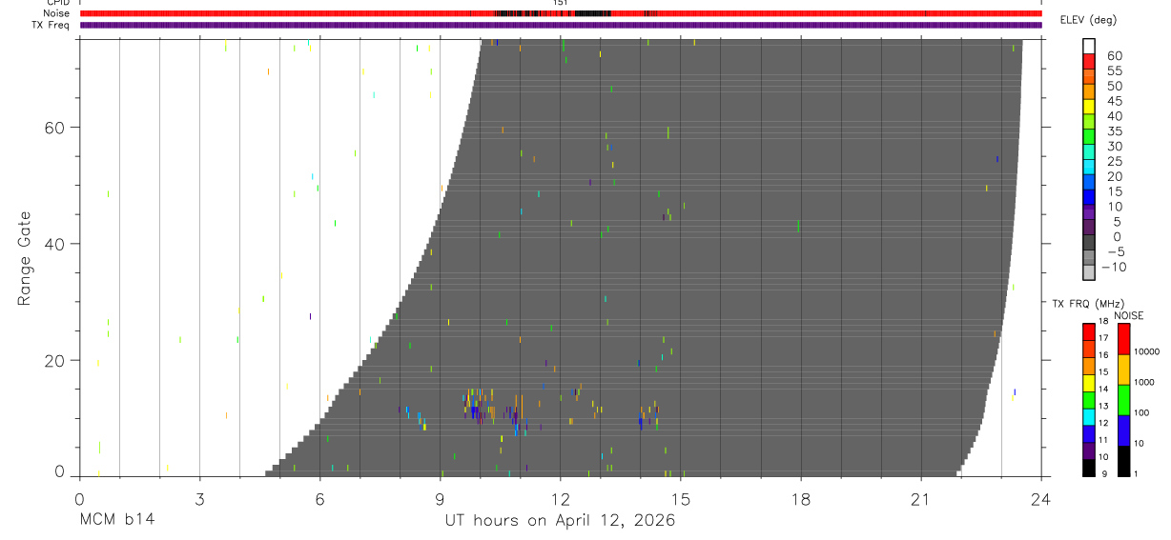This screenshot has width=1171, height=540.
Task: Click the "21" tick on the time axis
Action: click(920, 499)
